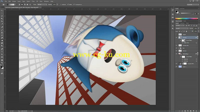The width and height of the screenshot is (200, 112).
Task: Select the Hand tool
Action: pos(2,60)
